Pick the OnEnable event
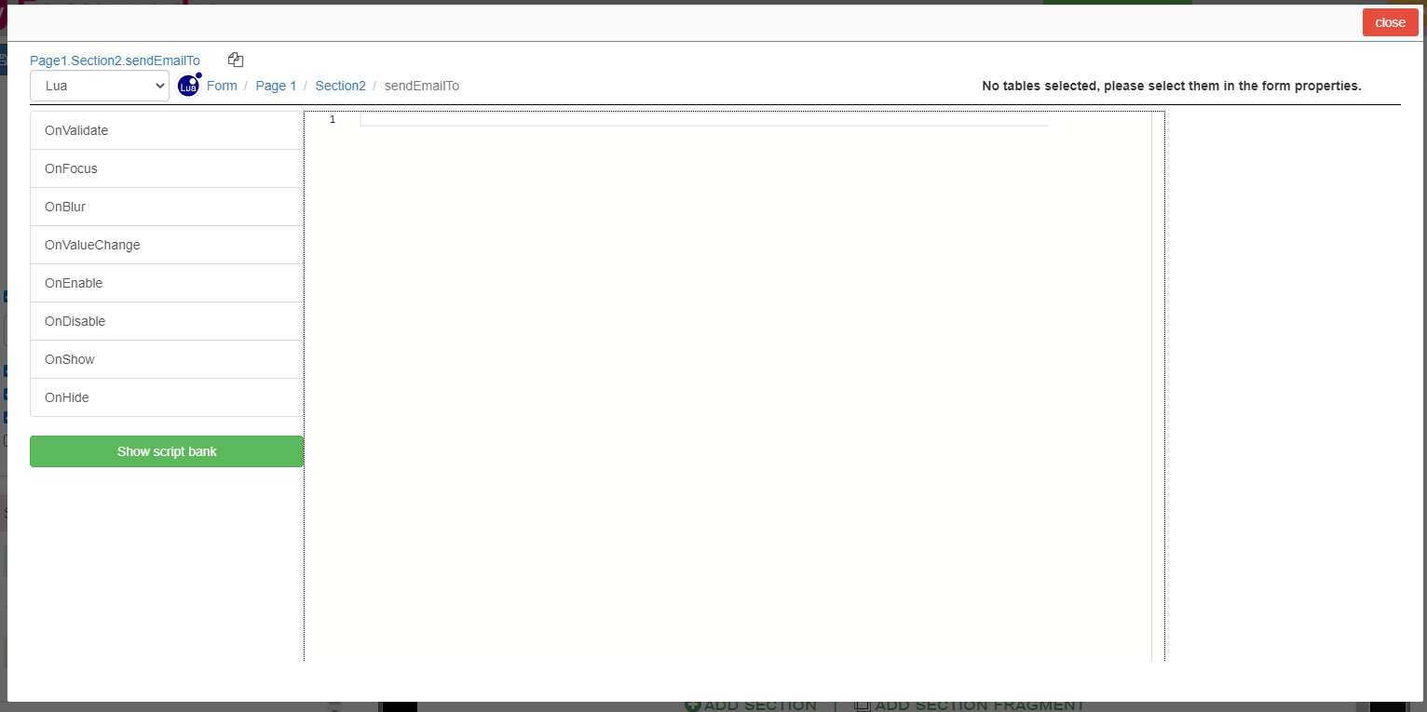Screen dimensions: 1427x712 pos(167,283)
